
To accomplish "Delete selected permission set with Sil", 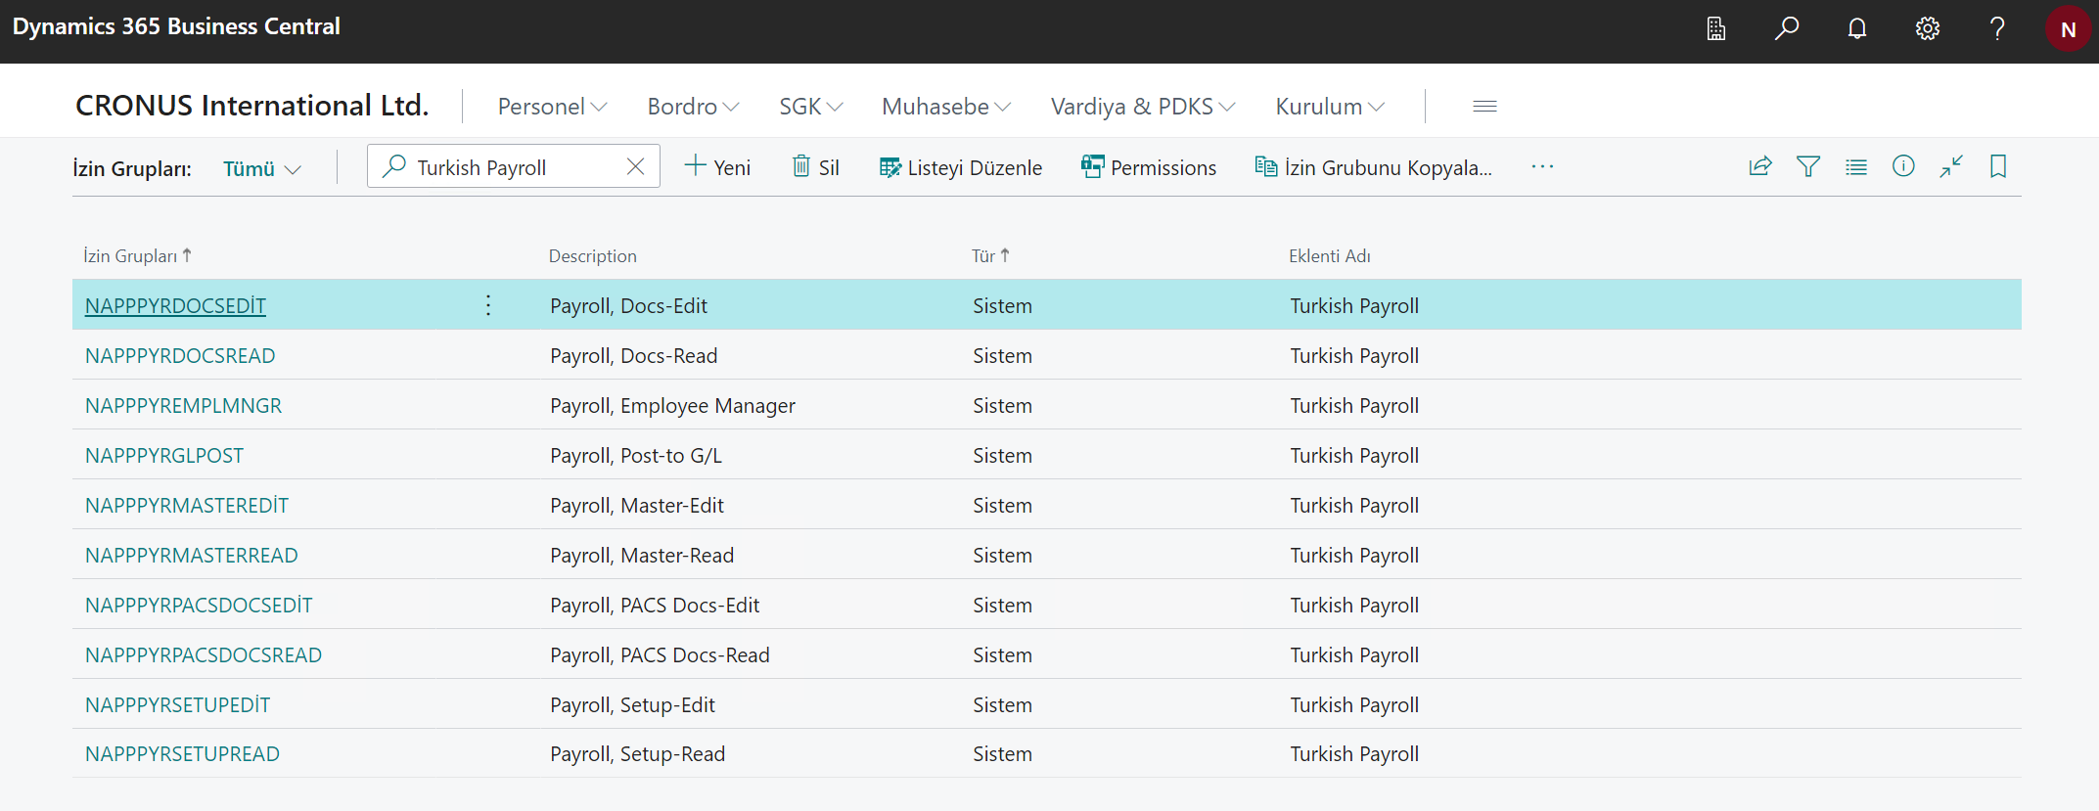I will coord(815,167).
